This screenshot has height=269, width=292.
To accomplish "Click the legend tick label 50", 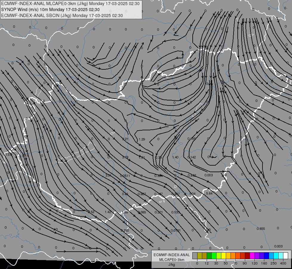I will pyautogui.click(x=226, y=263).
